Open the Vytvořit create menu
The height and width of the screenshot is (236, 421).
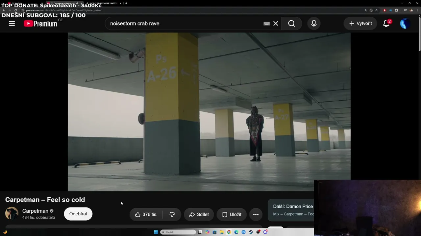pyautogui.click(x=360, y=23)
